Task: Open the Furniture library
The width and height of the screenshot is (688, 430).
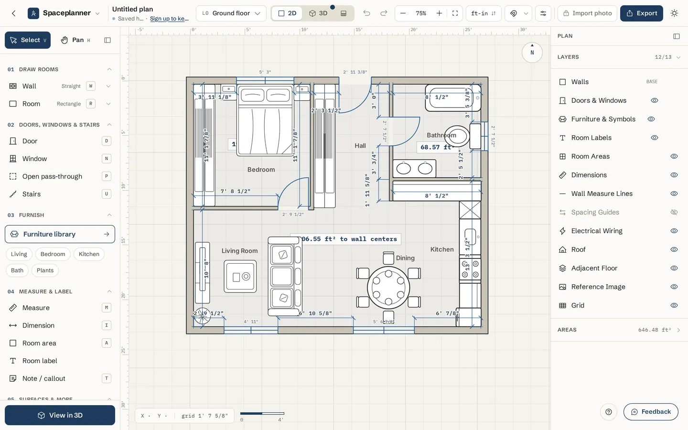Action: click(x=60, y=234)
